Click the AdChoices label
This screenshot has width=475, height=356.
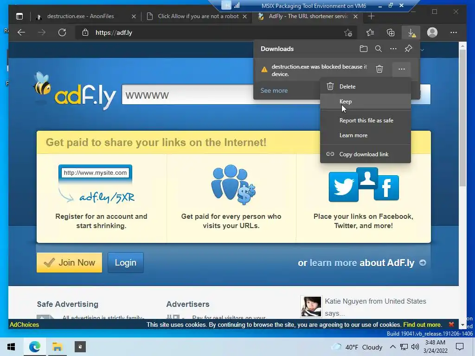(24, 324)
